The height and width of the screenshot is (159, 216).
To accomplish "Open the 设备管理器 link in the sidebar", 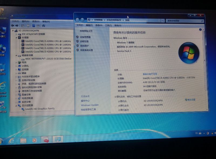I will (x=85, y=37).
